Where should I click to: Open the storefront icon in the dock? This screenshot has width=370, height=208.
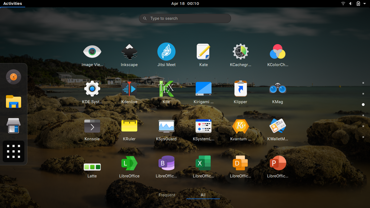coord(14,126)
